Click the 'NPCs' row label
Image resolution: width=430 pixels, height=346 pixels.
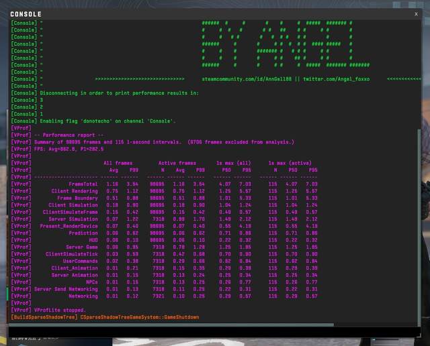coord(92,282)
